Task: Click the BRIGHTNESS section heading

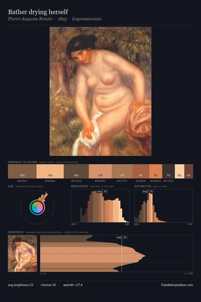Action: pos(79,186)
